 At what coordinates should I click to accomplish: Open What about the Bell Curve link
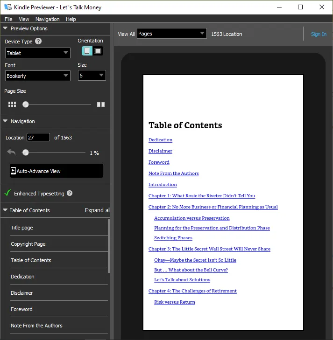click(x=191, y=270)
